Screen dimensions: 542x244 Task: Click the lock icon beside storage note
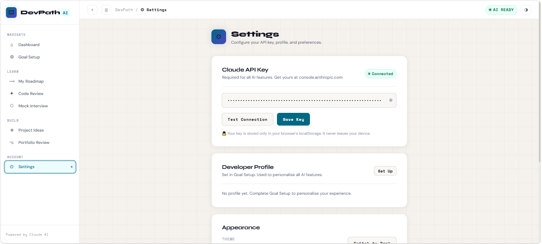click(x=224, y=134)
